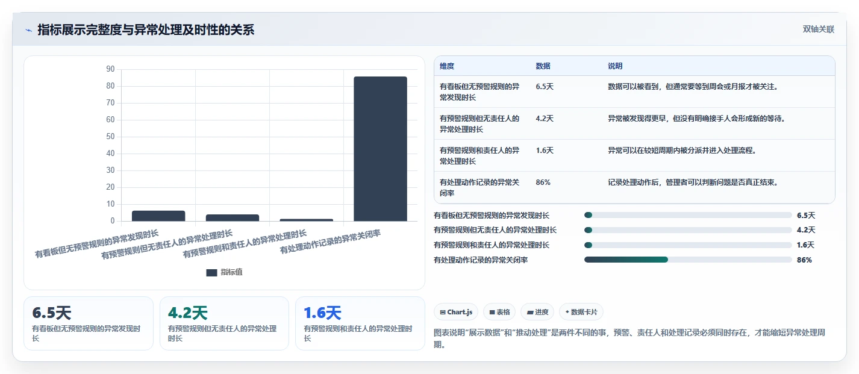This screenshot has height=374, width=859.
Task: Click table row 有处理动作记录的异常关闭率
Action: click(x=634, y=187)
